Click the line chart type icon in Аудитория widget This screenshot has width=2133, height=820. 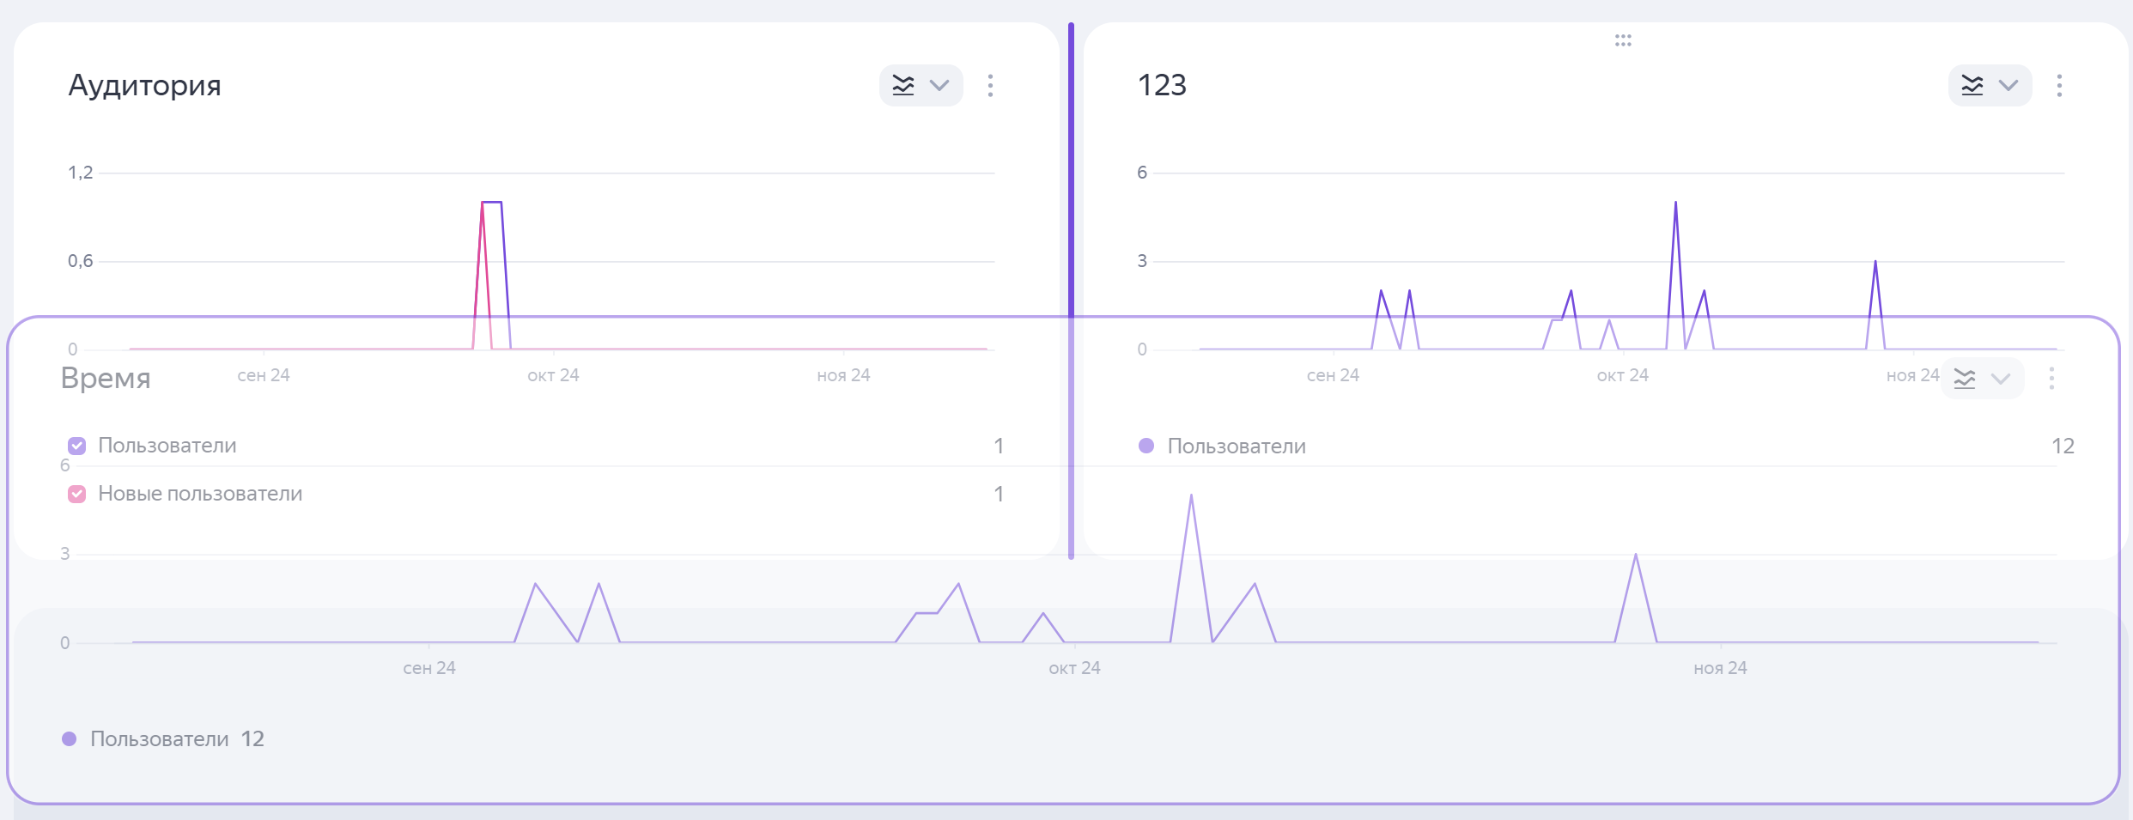coord(903,85)
